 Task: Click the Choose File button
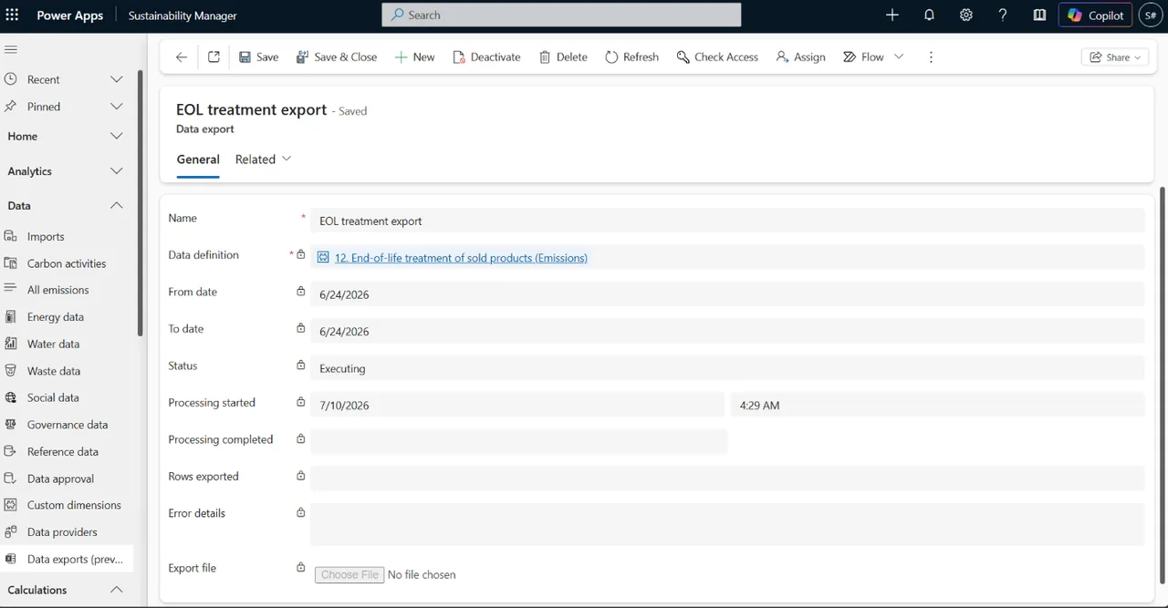349,574
